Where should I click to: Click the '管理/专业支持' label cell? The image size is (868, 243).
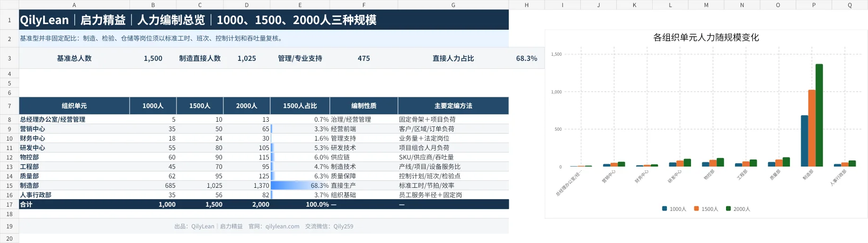coord(300,59)
